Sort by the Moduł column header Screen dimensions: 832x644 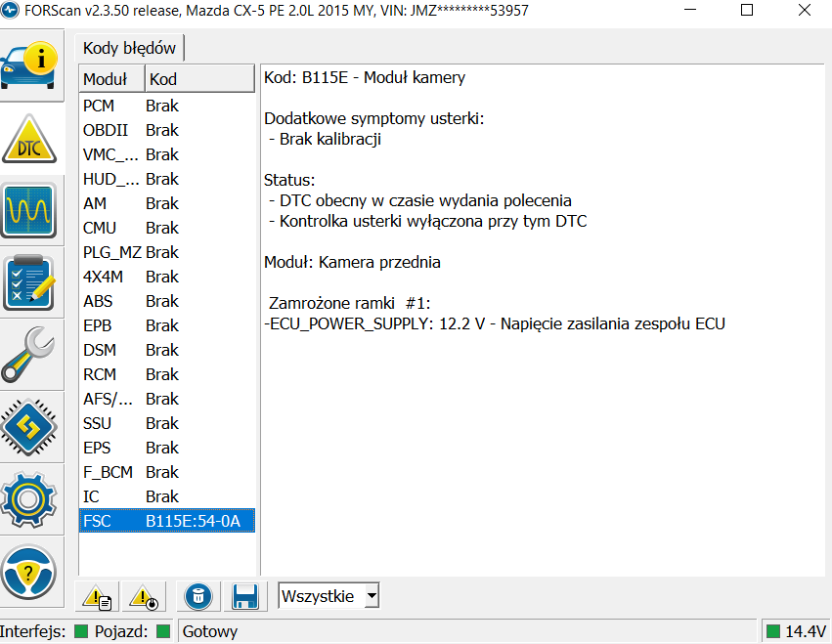click(111, 79)
